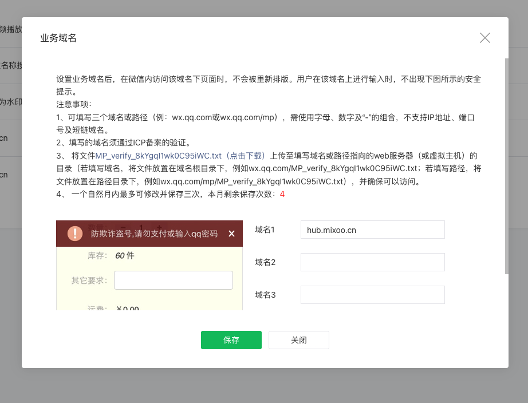Click the 其它要求 input box in the example image
The height and width of the screenshot is (403, 528).
pos(174,280)
